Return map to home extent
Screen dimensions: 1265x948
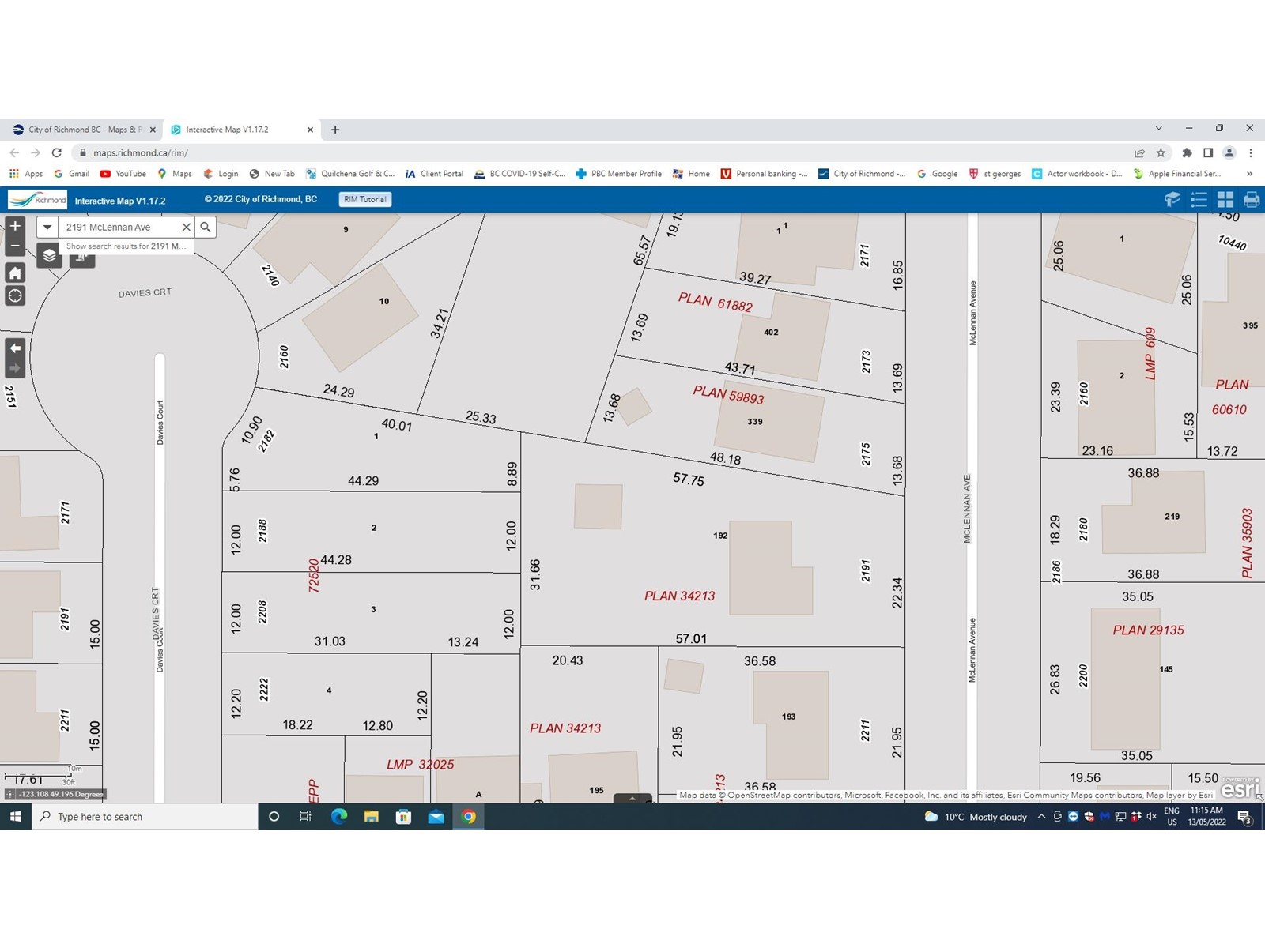pyautogui.click(x=15, y=273)
